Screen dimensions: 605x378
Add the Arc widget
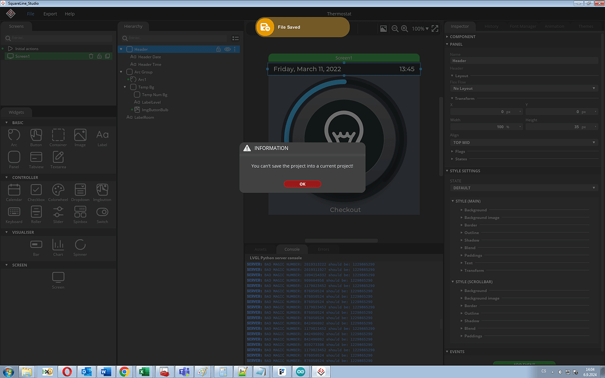coord(14,138)
